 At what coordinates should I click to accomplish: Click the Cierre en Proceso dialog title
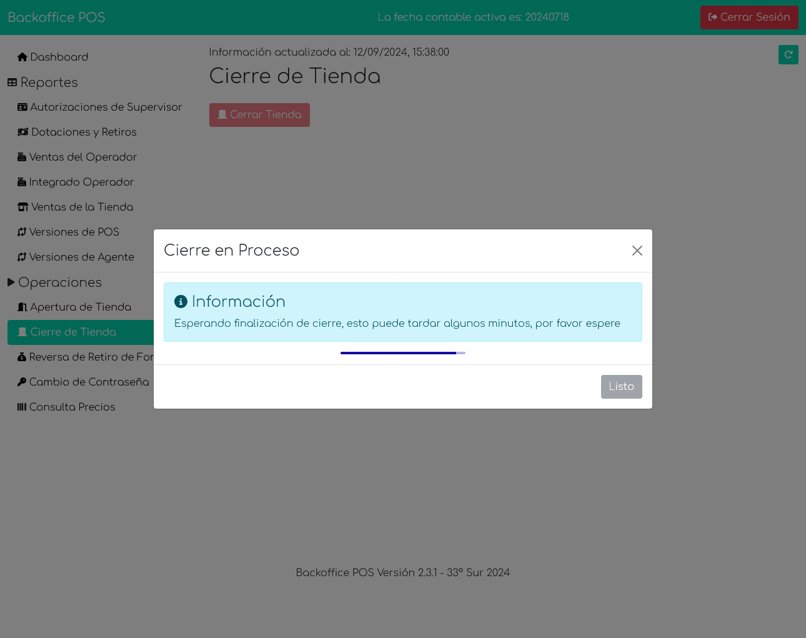point(232,251)
